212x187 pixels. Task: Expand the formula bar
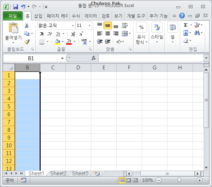206,58
